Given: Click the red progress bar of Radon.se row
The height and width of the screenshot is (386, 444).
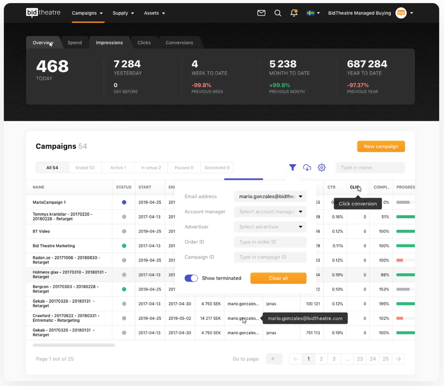Looking at the screenshot, I should tap(400, 260).
